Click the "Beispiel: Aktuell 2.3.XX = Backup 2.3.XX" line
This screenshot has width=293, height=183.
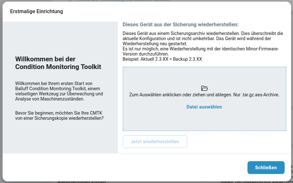pyautogui.click(x=162, y=59)
